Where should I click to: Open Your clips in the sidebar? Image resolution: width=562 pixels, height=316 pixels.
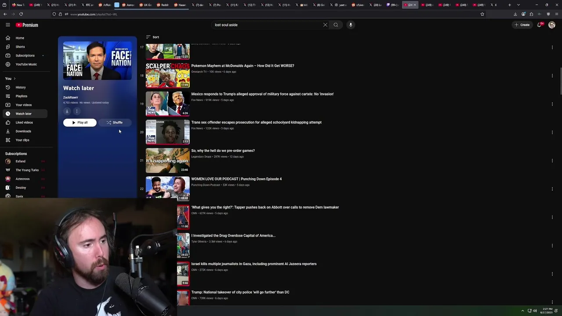click(25, 140)
